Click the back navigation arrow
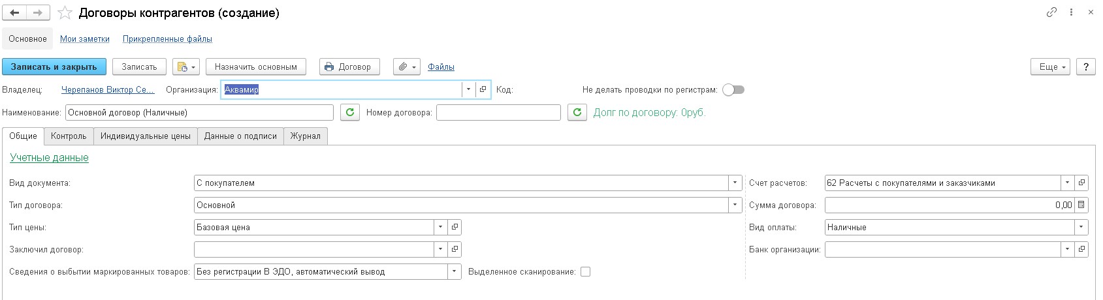1103x300 pixels. (x=14, y=13)
